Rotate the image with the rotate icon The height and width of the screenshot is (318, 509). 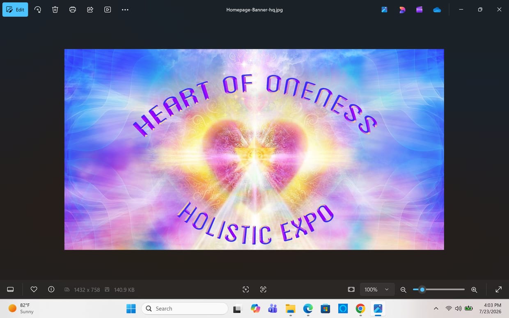[38, 9]
